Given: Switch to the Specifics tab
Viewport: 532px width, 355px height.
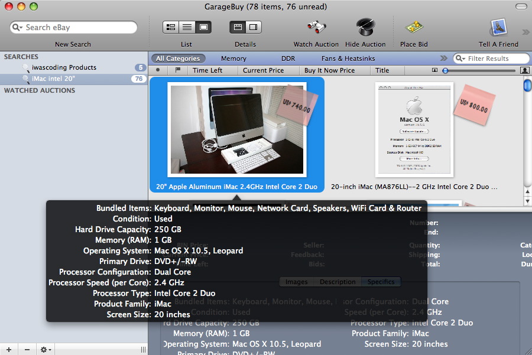Looking at the screenshot, I should (381, 282).
